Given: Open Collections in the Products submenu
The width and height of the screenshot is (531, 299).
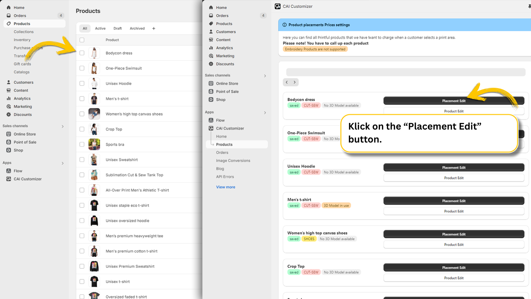Looking at the screenshot, I should [24, 32].
